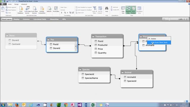Open the PowerPivot file menu dropdown
190x107 pixels.
(x=3, y=4)
